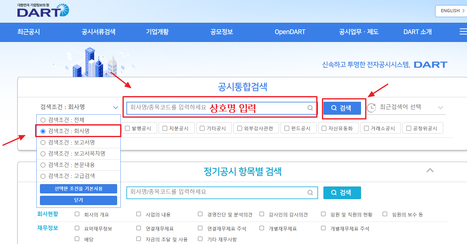Click the 닫기 button
467x244 pixels.
click(x=78, y=200)
